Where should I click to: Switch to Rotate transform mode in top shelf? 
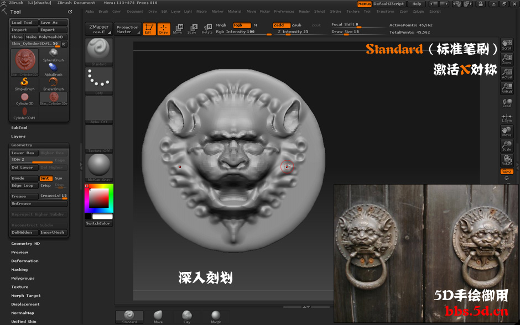coord(207,29)
